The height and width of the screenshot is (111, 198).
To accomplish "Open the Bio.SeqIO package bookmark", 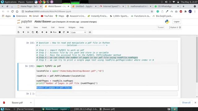I will (x=162, y=16).
